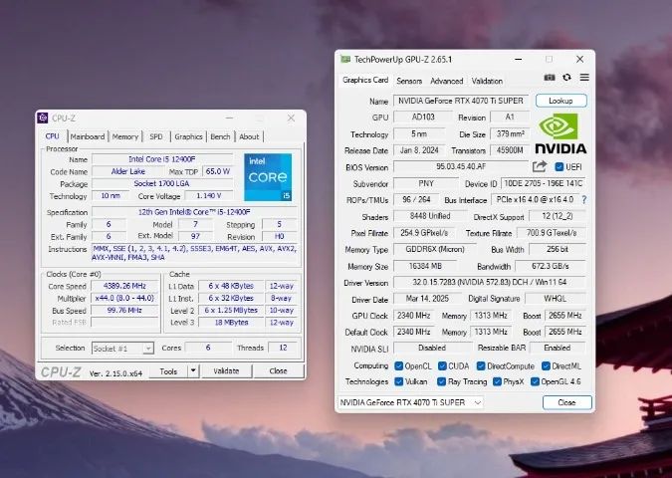Viewport: 672px width, 478px height.
Task: Click the Validate button in CPU-Z
Action: click(x=226, y=371)
